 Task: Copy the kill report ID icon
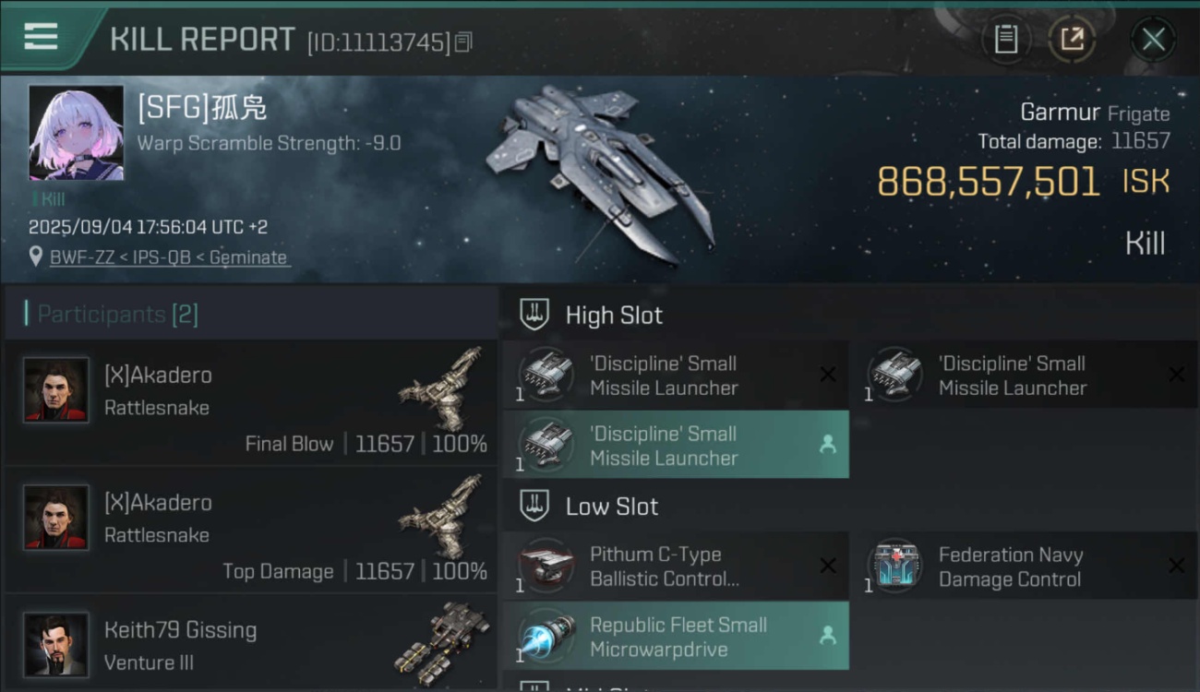pos(463,42)
